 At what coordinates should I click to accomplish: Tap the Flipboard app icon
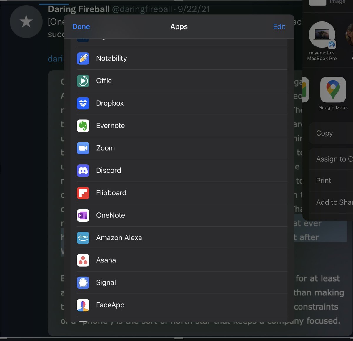(x=83, y=193)
